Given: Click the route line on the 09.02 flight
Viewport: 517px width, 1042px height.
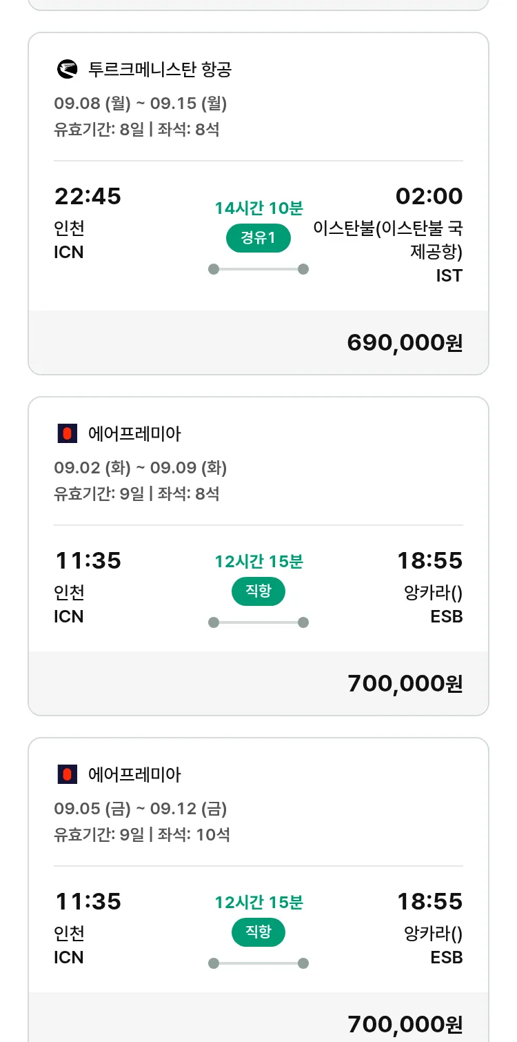Looking at the screenshot, I should (x=258, y=622).
